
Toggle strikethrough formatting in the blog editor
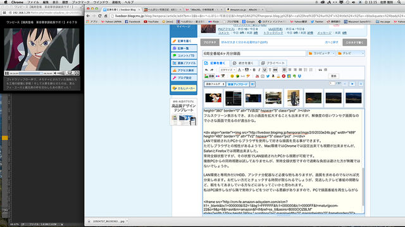click(x=270, y=70)
